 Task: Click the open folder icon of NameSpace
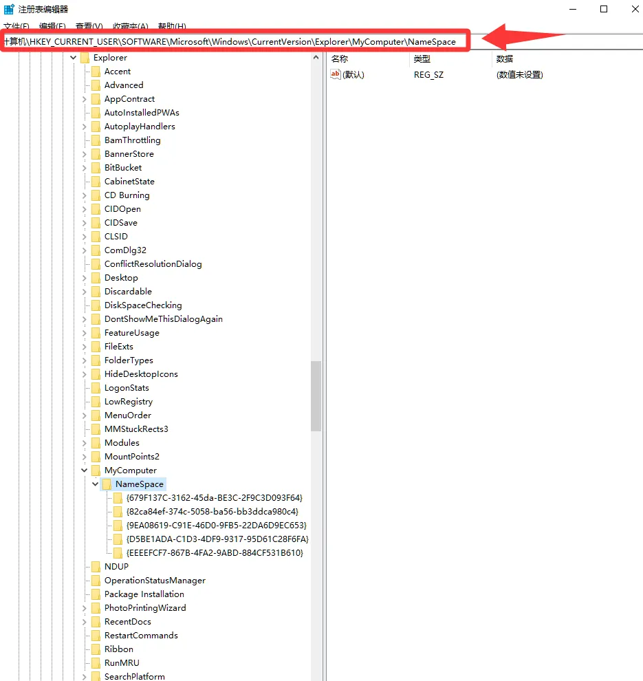[x=107, y=484]
